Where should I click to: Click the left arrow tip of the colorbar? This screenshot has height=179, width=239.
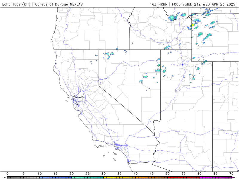6,178
